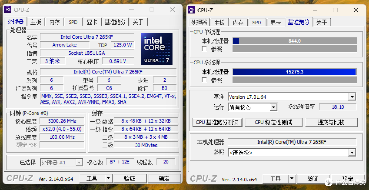Click 核心速度 value 5200.26 MHz
Screen dimensions: 369x190
(62, 121)
